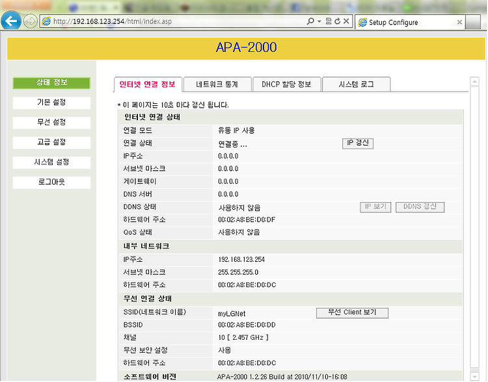Click the 로그아웃 menu item
Viewport: 488px width, 382px height.
[x=51, y=182]
